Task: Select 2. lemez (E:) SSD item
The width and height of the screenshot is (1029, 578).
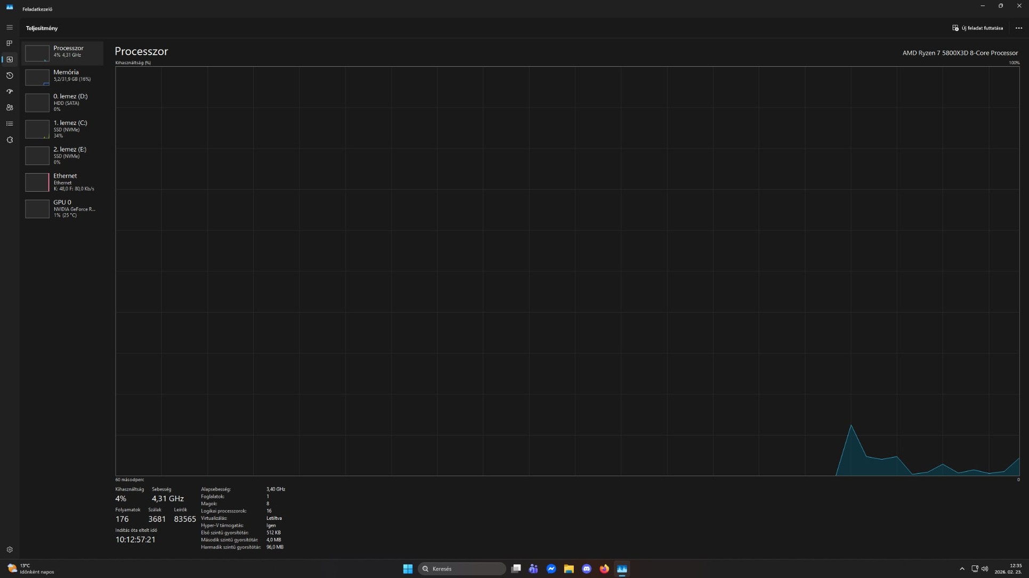Action: tap(62, 155)
